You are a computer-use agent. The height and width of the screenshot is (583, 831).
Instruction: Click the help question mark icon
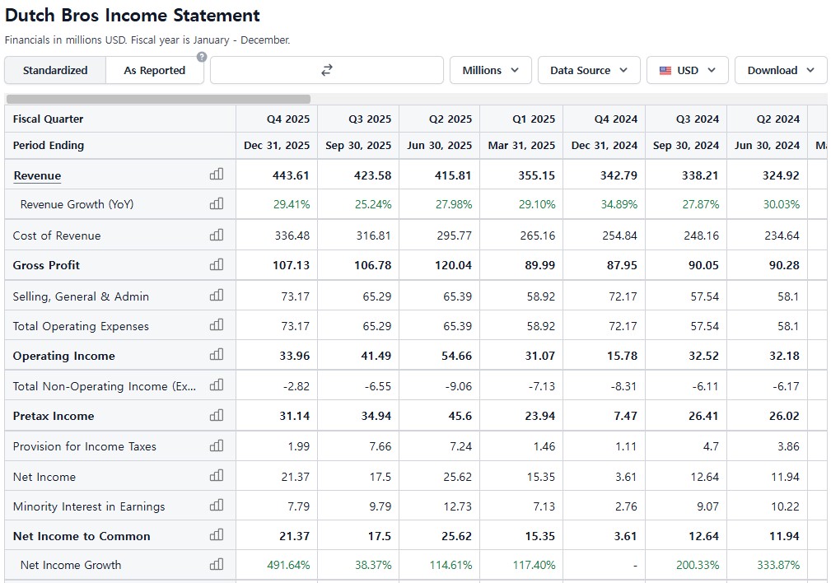(201, 57)
